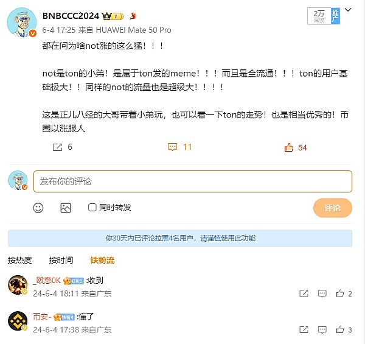Reply to 币安- comment using bubble icon

(x=322, y=329)
